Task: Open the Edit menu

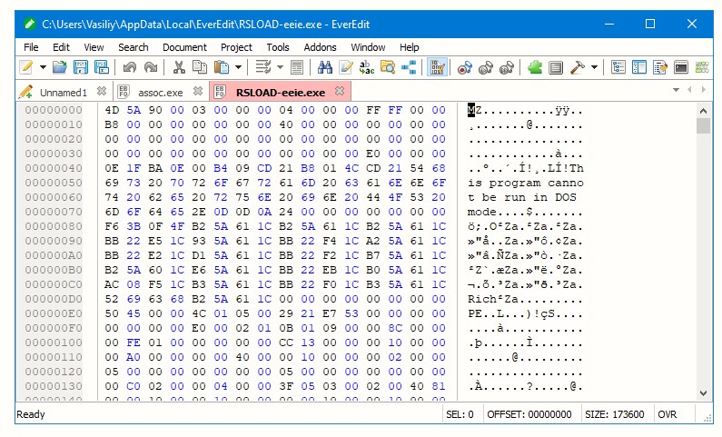Action: (61, 47)
